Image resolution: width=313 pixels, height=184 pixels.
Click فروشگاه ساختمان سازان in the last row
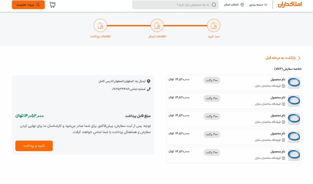(268, 158)
